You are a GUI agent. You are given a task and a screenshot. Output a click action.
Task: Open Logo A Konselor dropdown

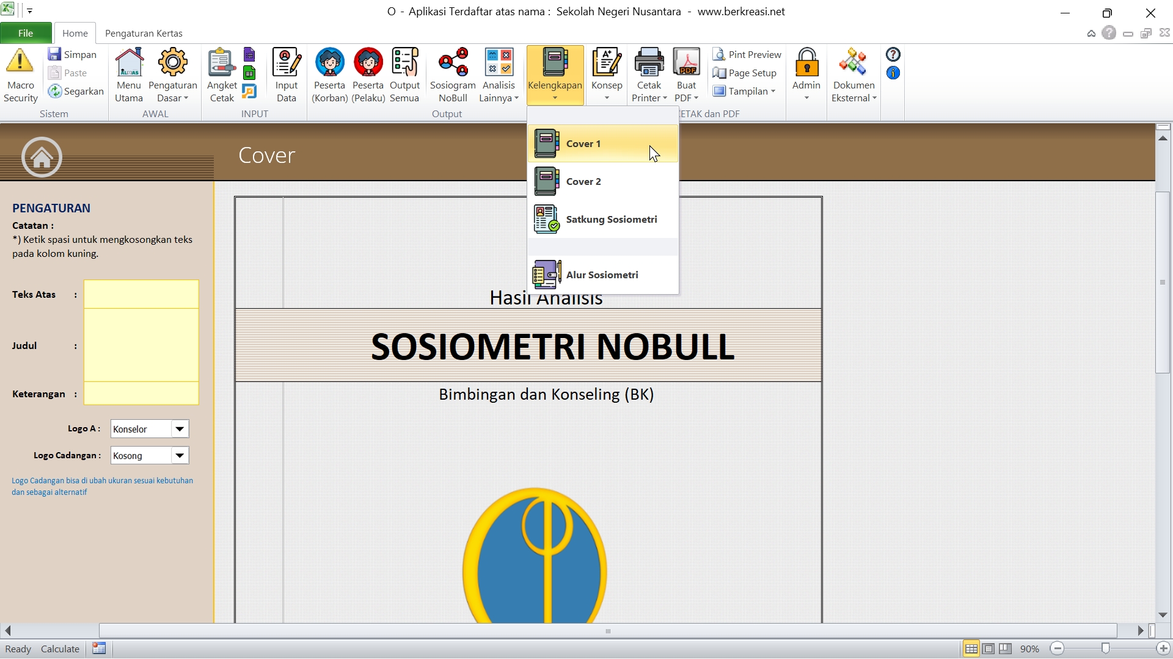click(180, 429)
